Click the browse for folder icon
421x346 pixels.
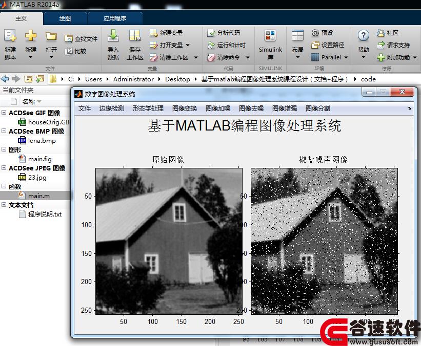pyautogui.click(x=40, y=79)
